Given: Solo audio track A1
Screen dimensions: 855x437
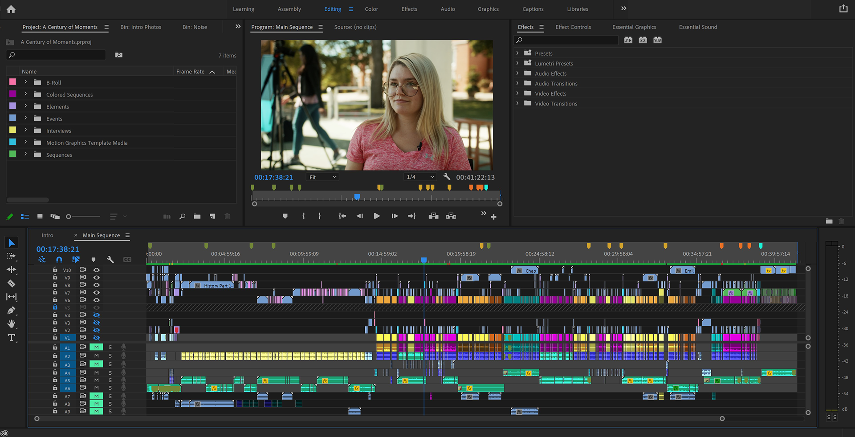Looking at the screenshot, I should (110, 348).
